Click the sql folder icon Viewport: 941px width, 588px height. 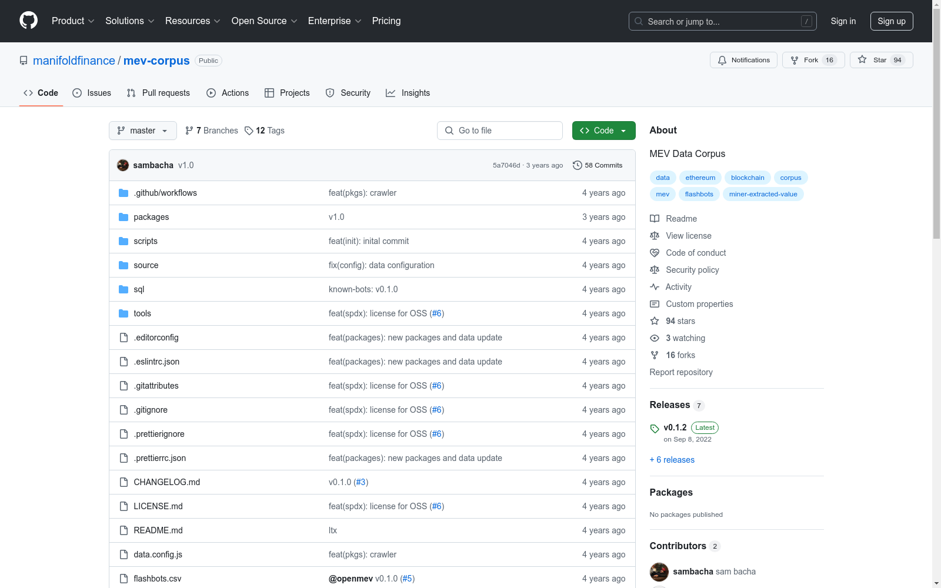point(124,289)
